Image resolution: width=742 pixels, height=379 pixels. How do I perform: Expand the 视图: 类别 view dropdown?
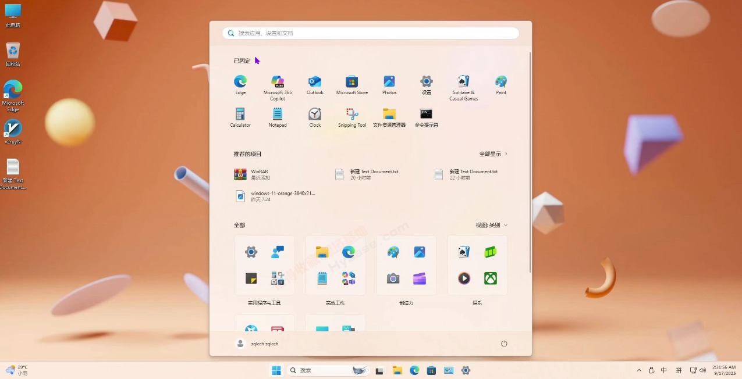coord(491,226)
